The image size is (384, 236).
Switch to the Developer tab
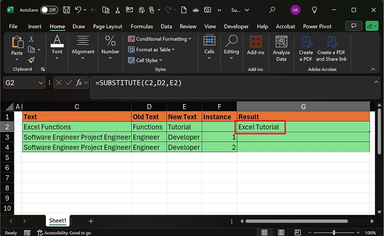236,26
